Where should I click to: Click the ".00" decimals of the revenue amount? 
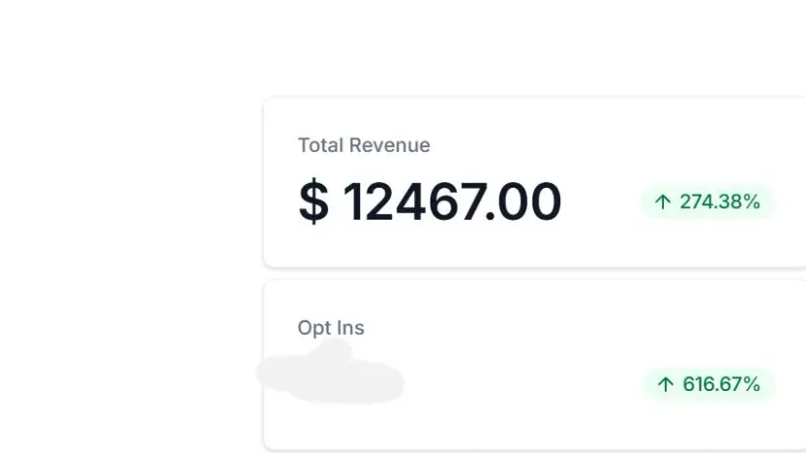(523, 202)
